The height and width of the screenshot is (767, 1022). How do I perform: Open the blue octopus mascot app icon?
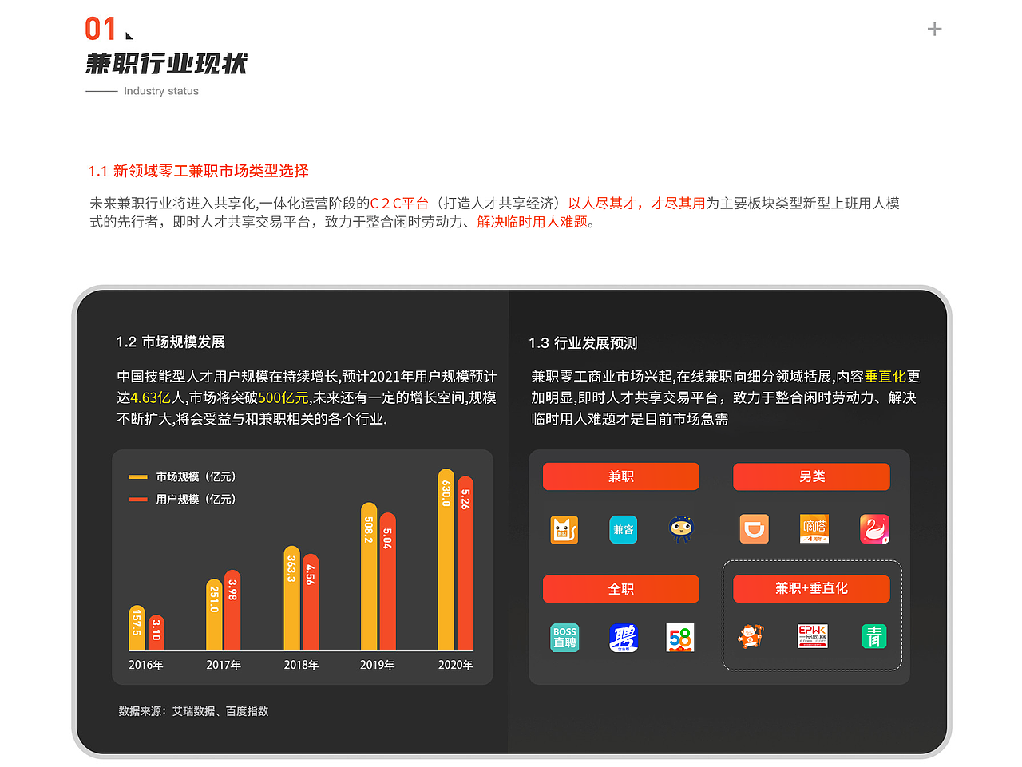pos(681,529)
